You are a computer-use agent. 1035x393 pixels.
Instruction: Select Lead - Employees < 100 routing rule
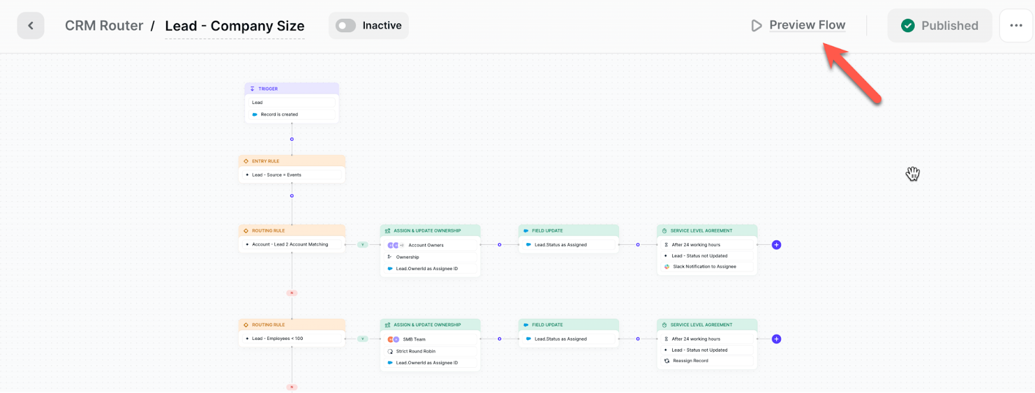pyautogui.click(x=292, y=339)
